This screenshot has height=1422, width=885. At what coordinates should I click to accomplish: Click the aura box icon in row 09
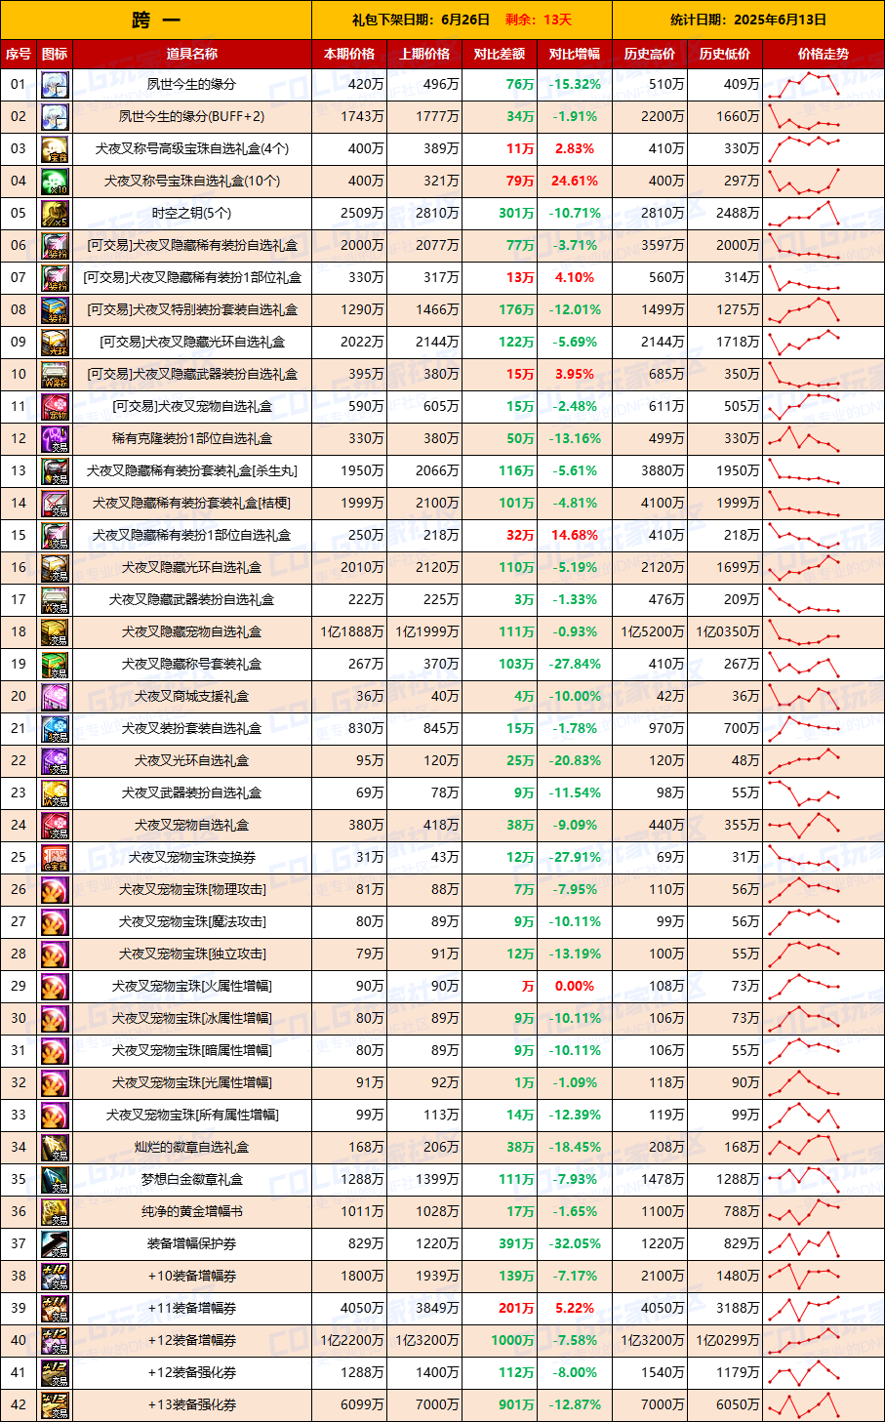point(55,342)
